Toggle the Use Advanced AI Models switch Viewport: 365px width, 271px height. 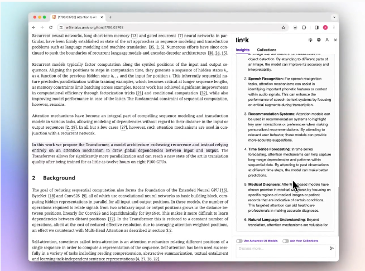(x=239, y=241)
